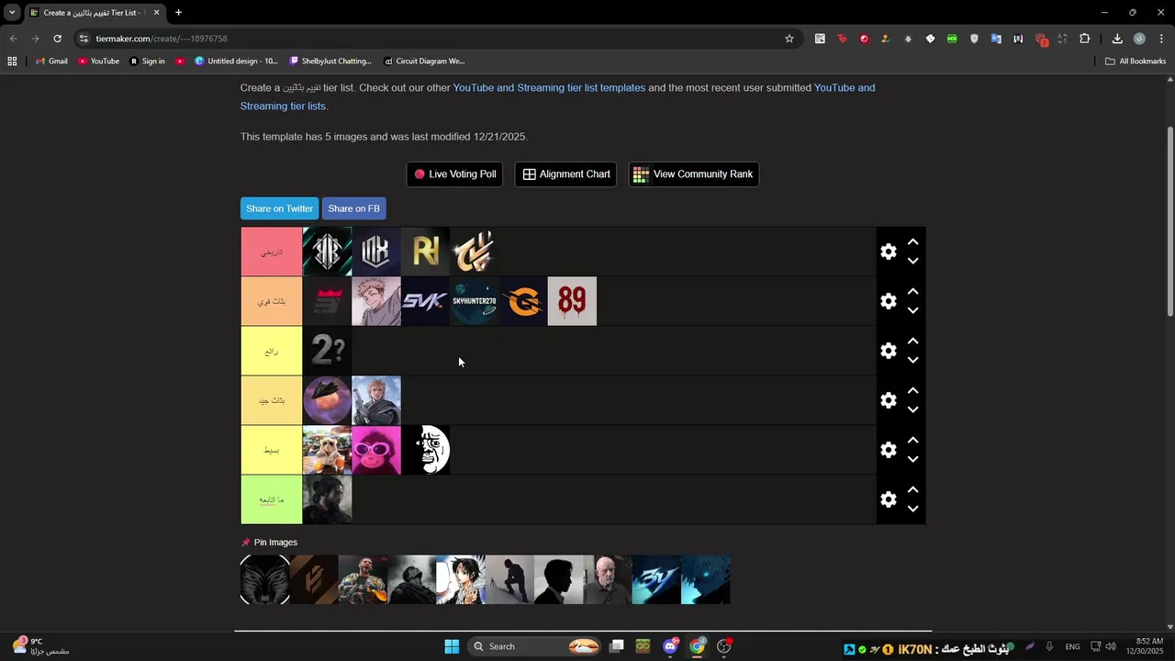1175x661 pixels.
Task: Select the gold RH logo image
Action: pos(425,252)
